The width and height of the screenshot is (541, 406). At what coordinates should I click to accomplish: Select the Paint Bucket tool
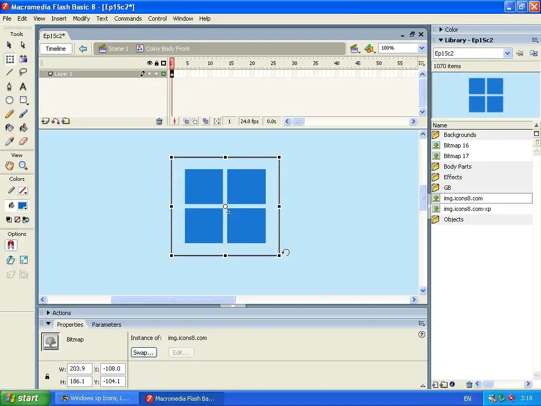23,128
